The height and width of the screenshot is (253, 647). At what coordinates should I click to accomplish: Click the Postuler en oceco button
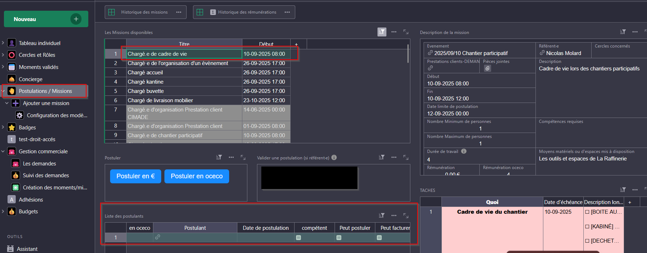197,176
